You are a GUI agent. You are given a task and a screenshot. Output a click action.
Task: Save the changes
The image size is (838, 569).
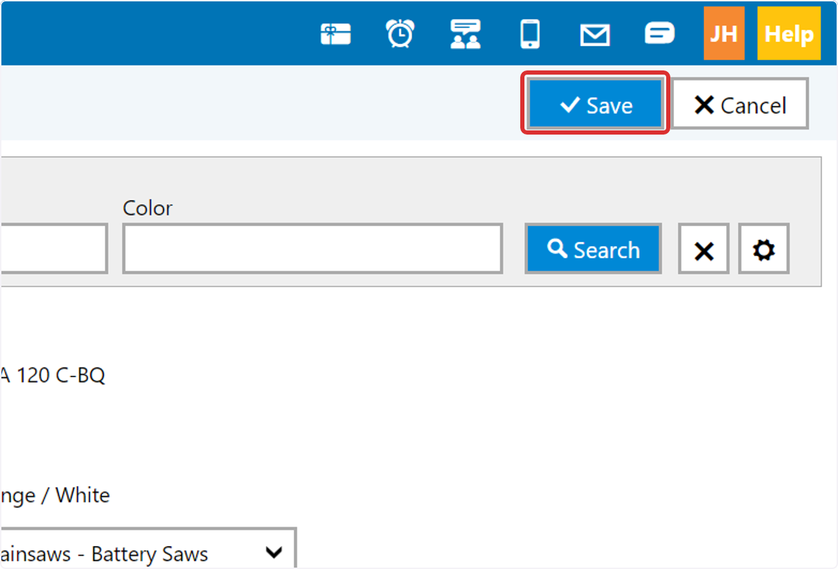pos(596,105)
